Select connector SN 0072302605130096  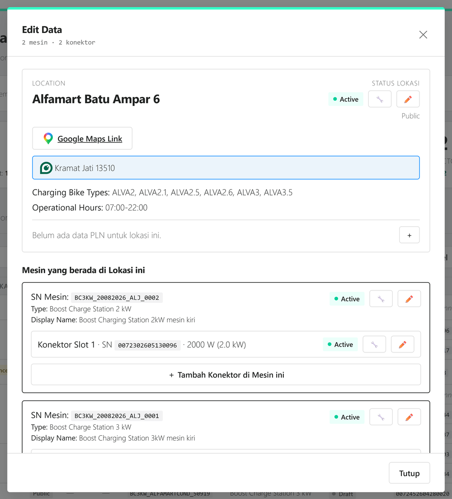(147, 345)
